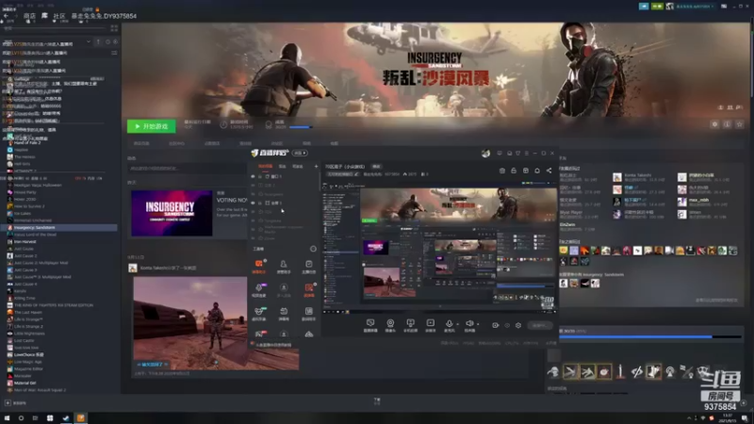Toggle visibility eye for the 全屏1 source

253,203
